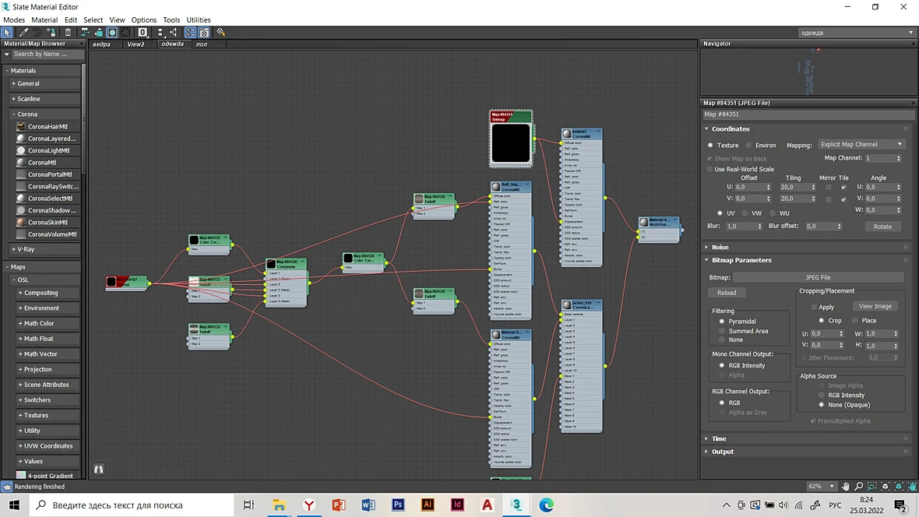Image resolution: width=919 pixels, height=517 pixels.
Task: Click Move Children toolbar icon
Action: click(85, 32)
